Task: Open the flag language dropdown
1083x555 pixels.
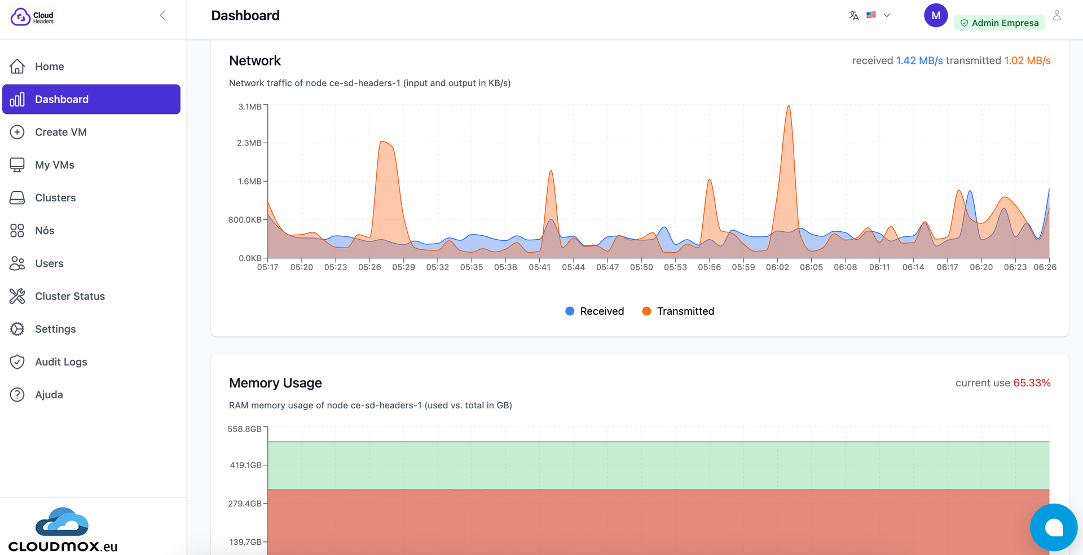Action: 871,15
